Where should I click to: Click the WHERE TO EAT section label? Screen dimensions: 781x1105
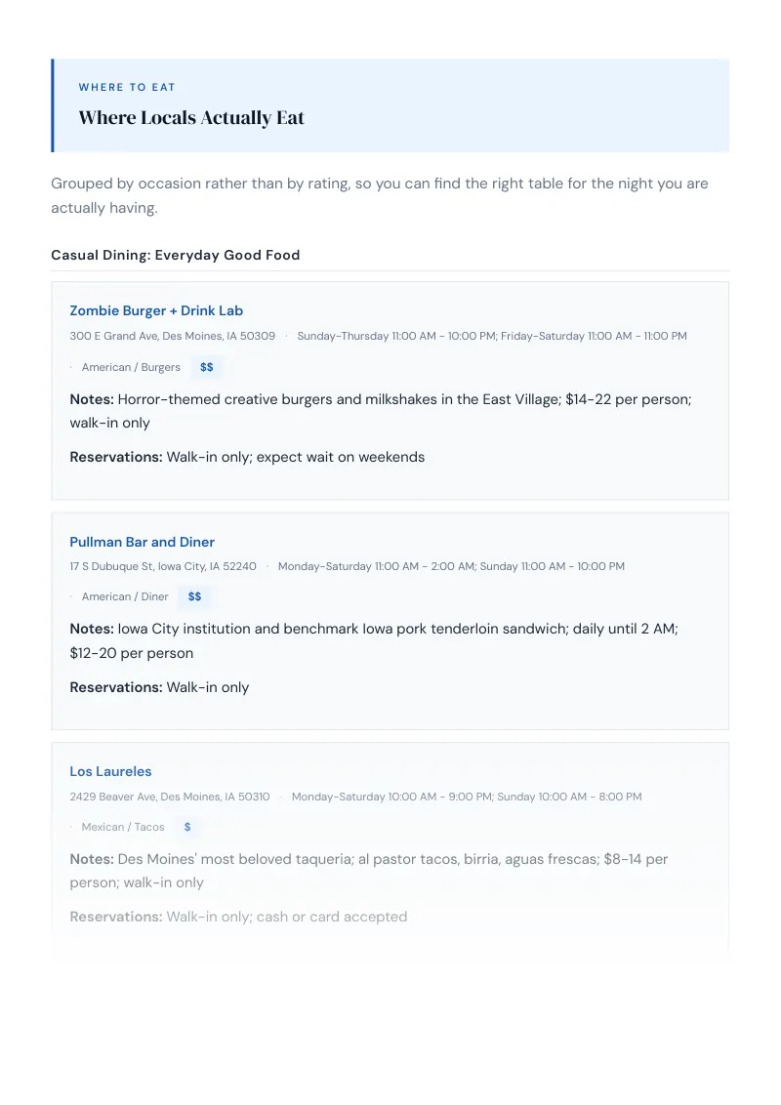tap(127, 88)
